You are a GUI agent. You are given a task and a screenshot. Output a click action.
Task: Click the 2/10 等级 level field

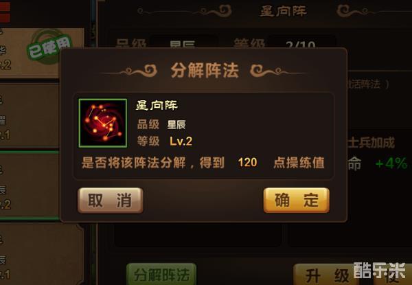tap(301, 42)
